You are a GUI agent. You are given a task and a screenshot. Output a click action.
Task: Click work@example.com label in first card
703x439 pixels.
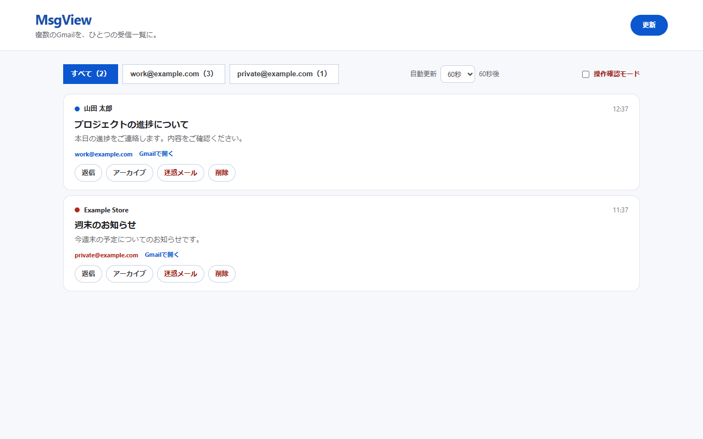(104, 154)
